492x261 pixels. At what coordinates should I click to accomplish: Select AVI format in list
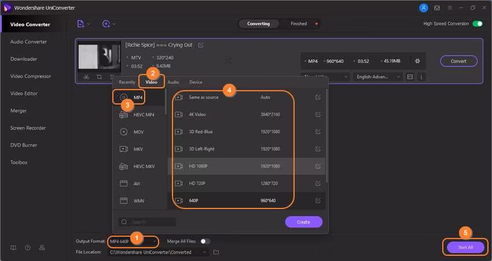(x=139, y=184)
